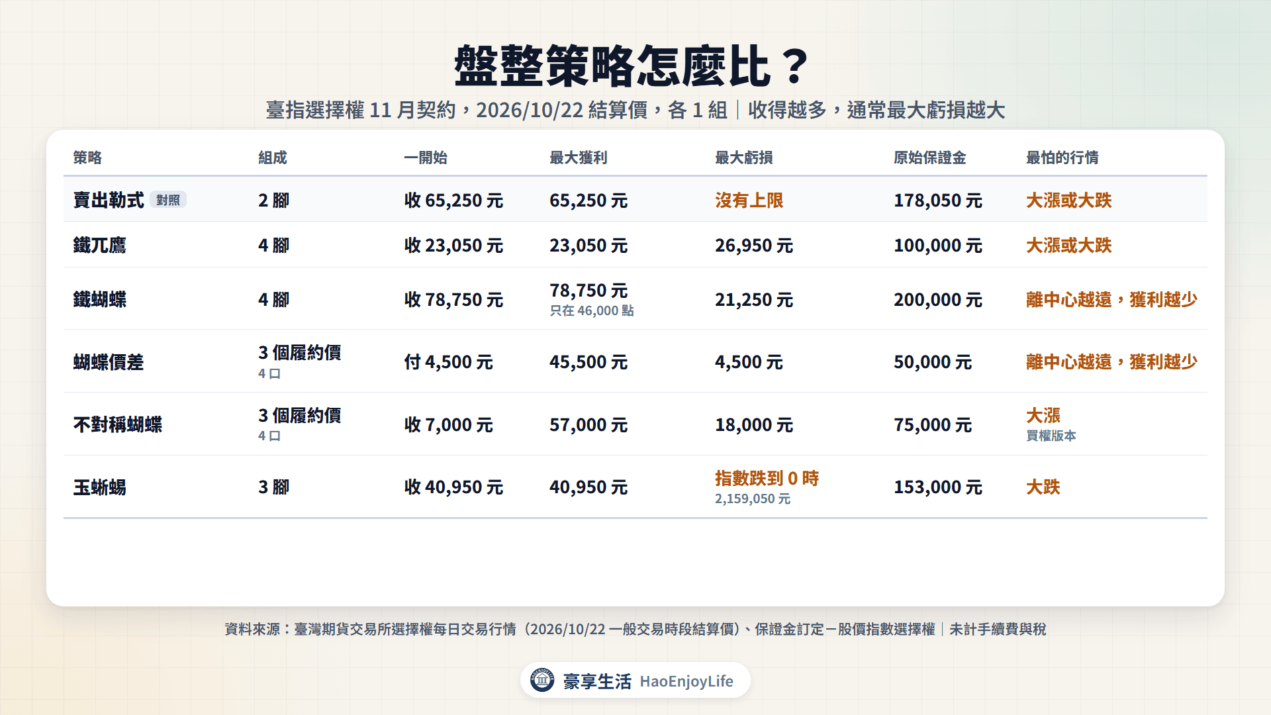Click the 收 65,250 元 cell
Image resolution: width=1271 pixels, height=715 pixels.
tap(453, 200)
